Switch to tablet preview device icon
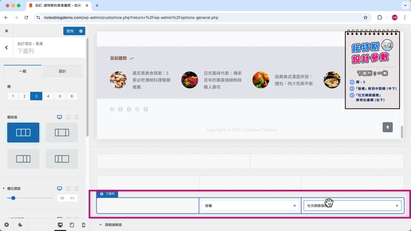The image size is (411, 231). tap(72, 225)
